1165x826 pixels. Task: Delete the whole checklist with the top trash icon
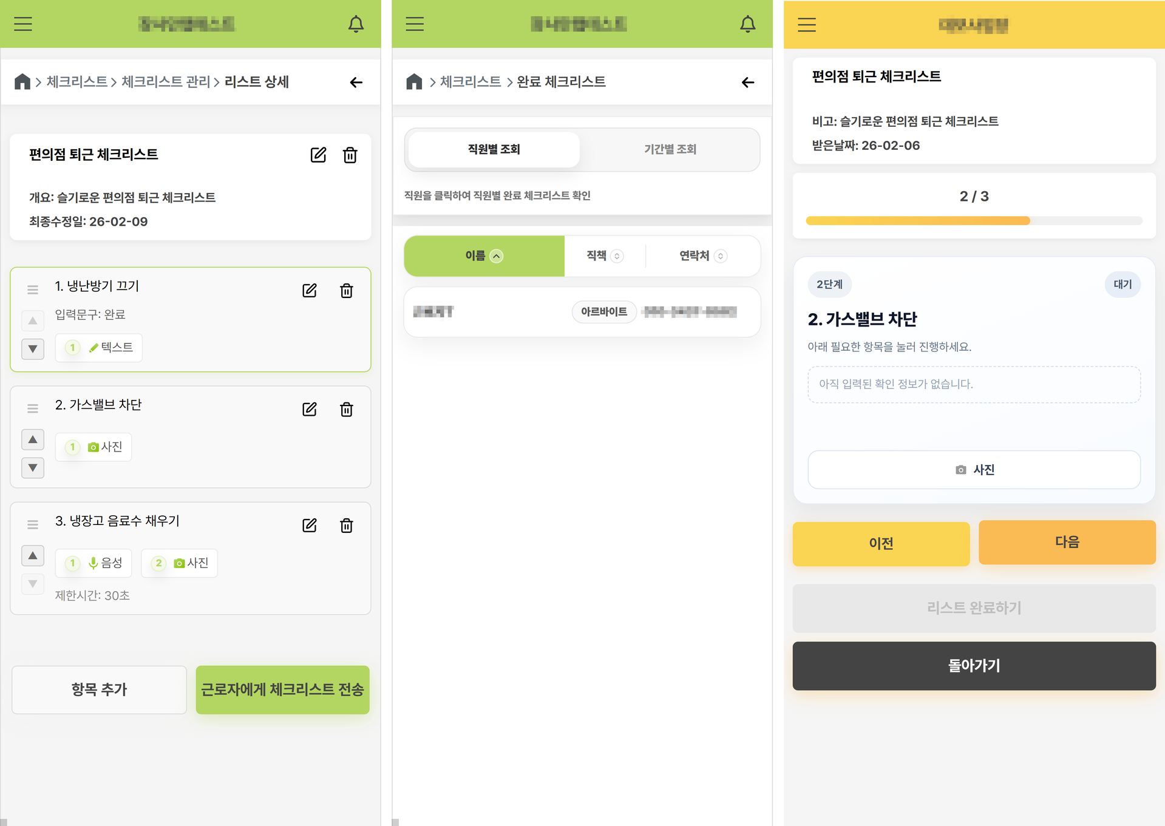pyautogui.click(x=350, y=155)
